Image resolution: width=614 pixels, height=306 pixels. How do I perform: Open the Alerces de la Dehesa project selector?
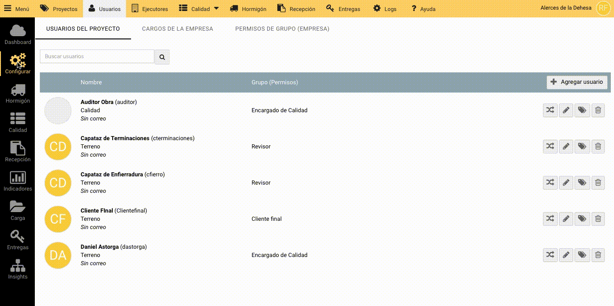coord(565,8)
